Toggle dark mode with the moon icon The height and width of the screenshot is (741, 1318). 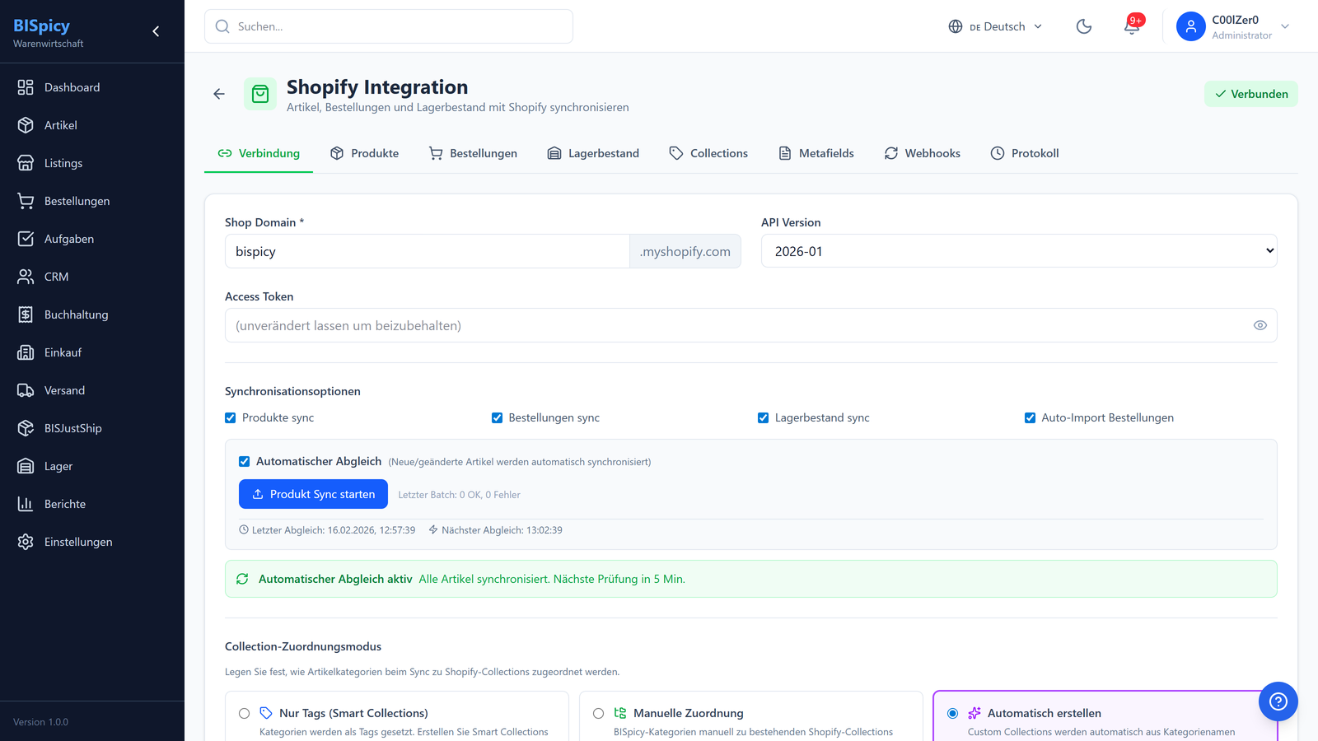click(x=1083, y=26)
